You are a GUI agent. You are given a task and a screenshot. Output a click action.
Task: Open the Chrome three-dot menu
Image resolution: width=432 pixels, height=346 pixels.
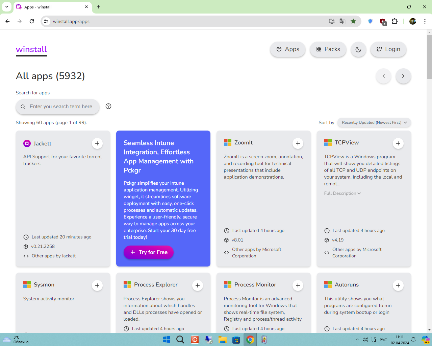pyautogui.click(x=425, y=21)
